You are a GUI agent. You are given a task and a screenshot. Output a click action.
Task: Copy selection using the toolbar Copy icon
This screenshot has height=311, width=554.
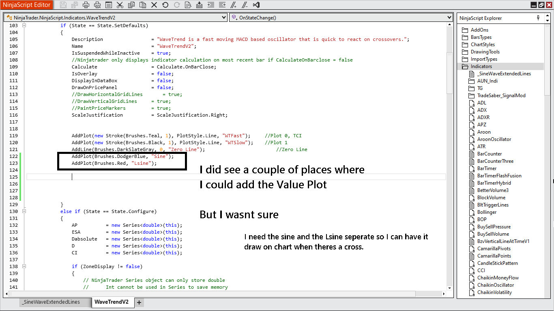(x=131, y=5)
